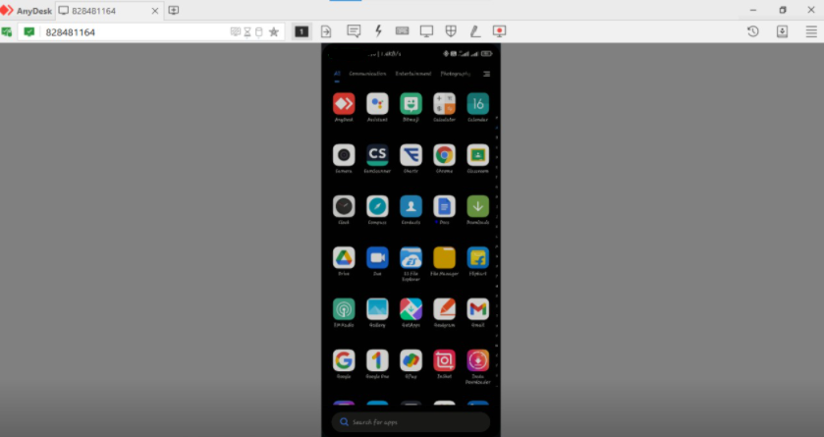Open the app drawer category menu
This screenshot has width=824, height=437.
[x=486, y=74]
